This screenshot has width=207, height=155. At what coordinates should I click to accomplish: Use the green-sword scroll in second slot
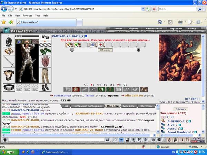click(x=77, y=45)
